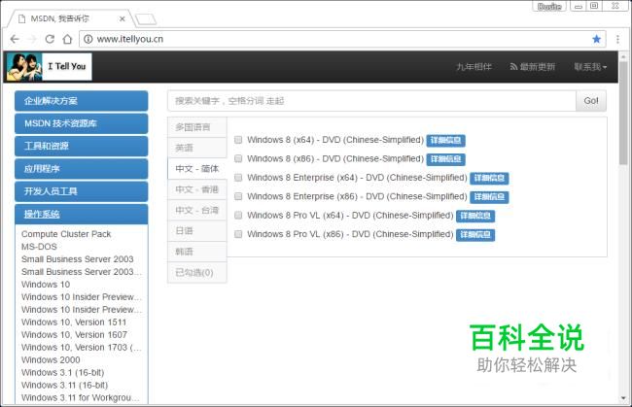Select the 英语 language tab
This screenshot has width=632, height=407.
click(197, 148)
